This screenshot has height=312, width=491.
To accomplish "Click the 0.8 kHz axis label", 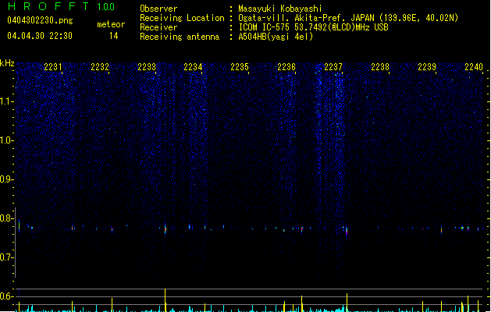I will coord(7,218).
